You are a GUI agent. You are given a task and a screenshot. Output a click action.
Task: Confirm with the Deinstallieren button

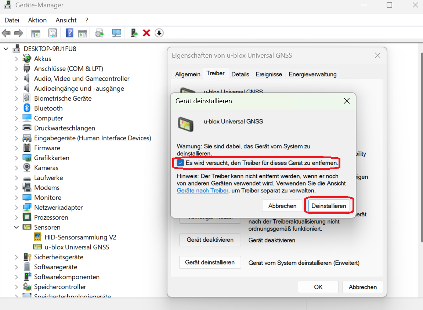(329, 206)
